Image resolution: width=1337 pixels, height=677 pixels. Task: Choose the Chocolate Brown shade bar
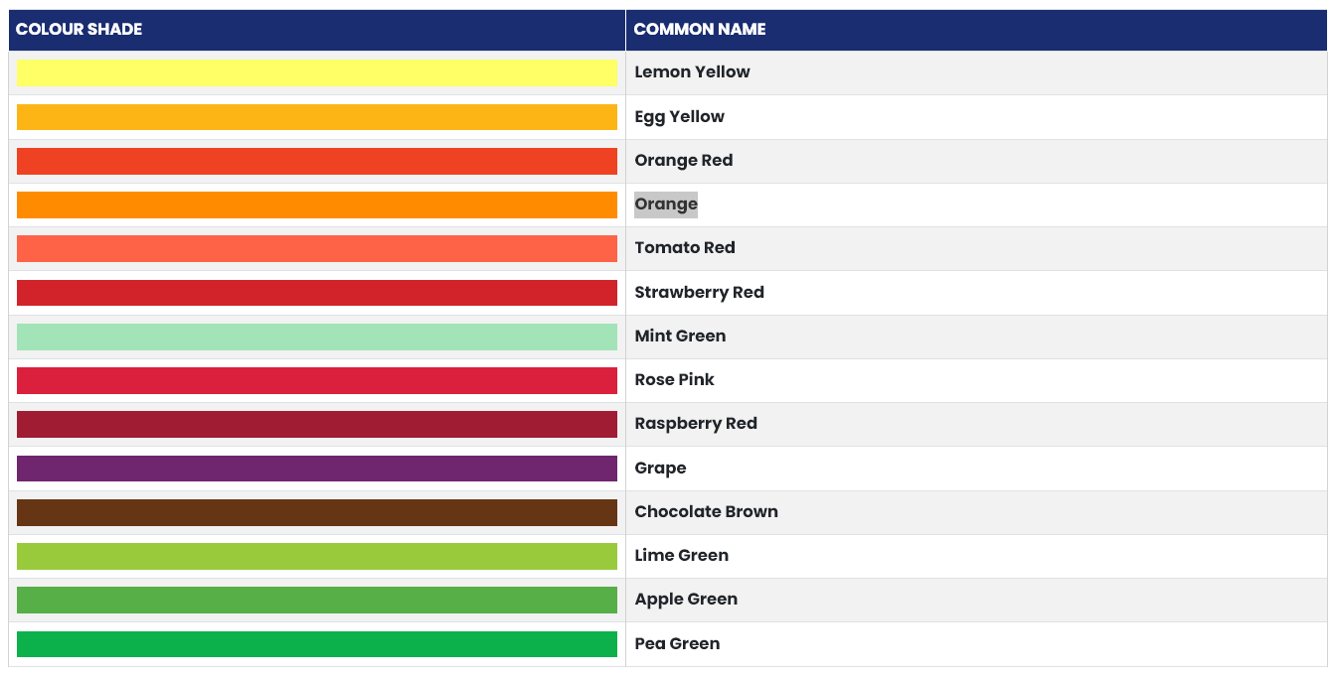[316, 512]
